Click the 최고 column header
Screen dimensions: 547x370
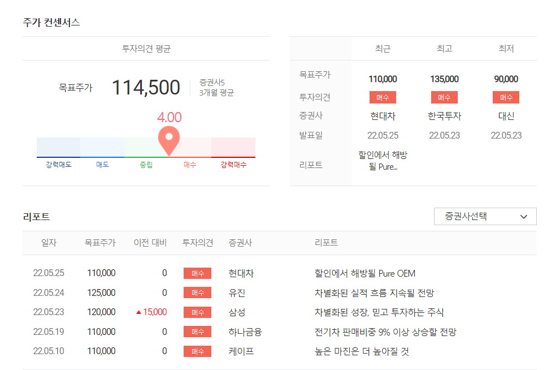click(x=444, y=48)
